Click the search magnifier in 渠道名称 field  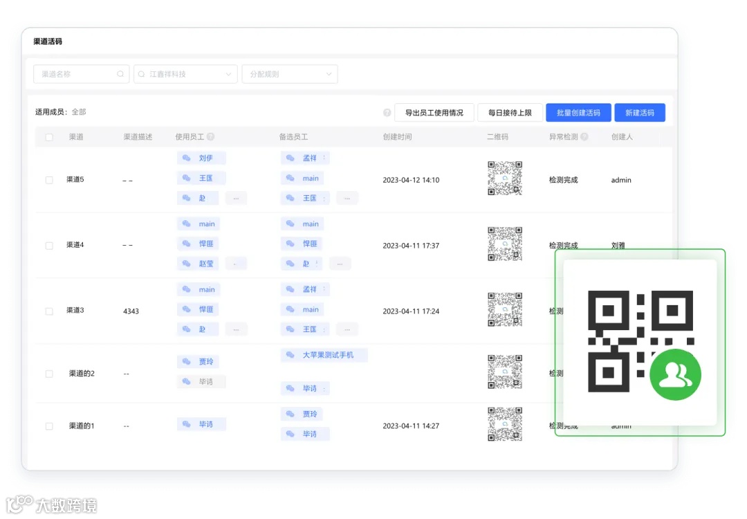tap(120, 74)
